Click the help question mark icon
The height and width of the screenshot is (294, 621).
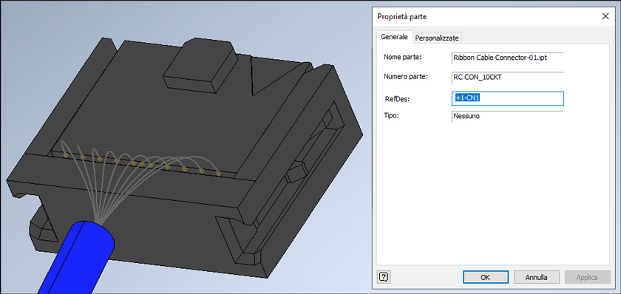[383, 277]
